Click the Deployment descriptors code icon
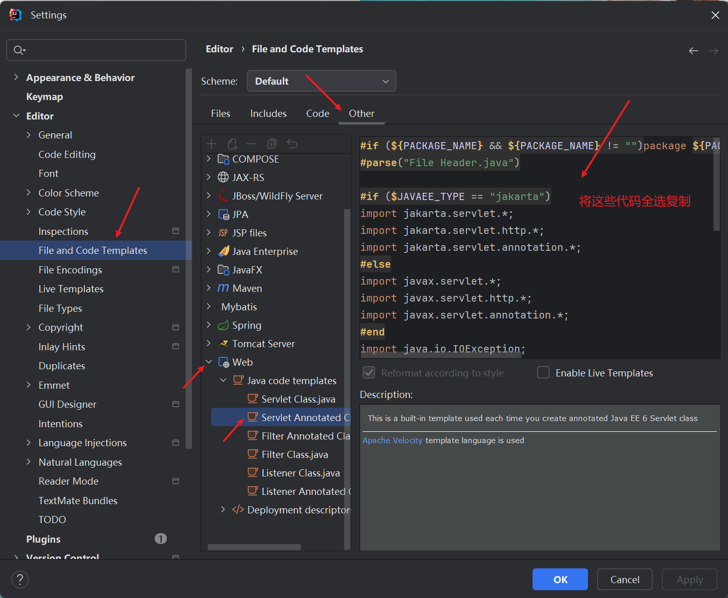This screenshot has width=728, height=598. (x=238, y=510)
